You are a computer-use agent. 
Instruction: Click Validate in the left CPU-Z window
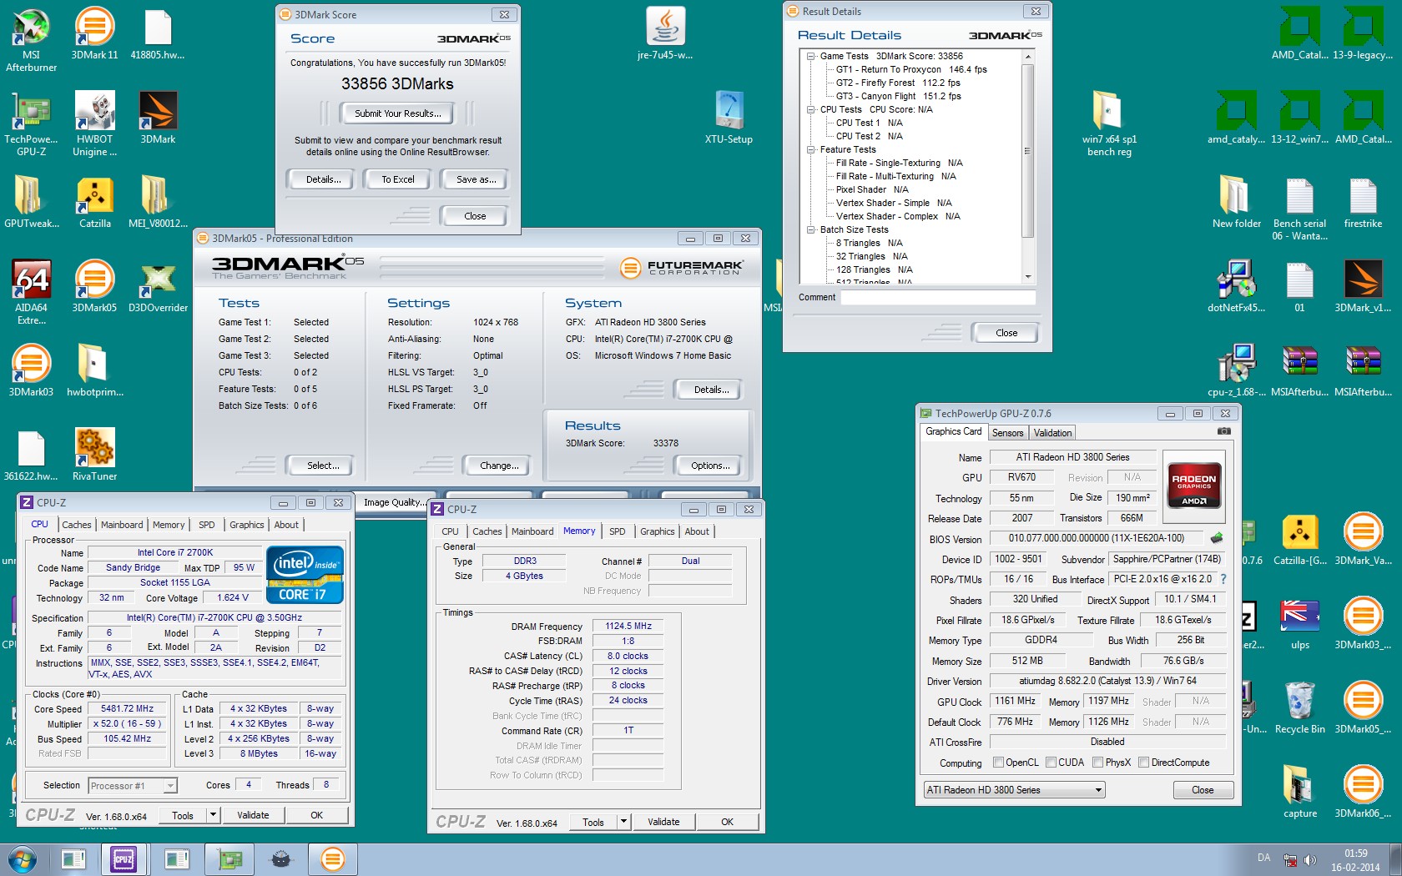point(253,815)
